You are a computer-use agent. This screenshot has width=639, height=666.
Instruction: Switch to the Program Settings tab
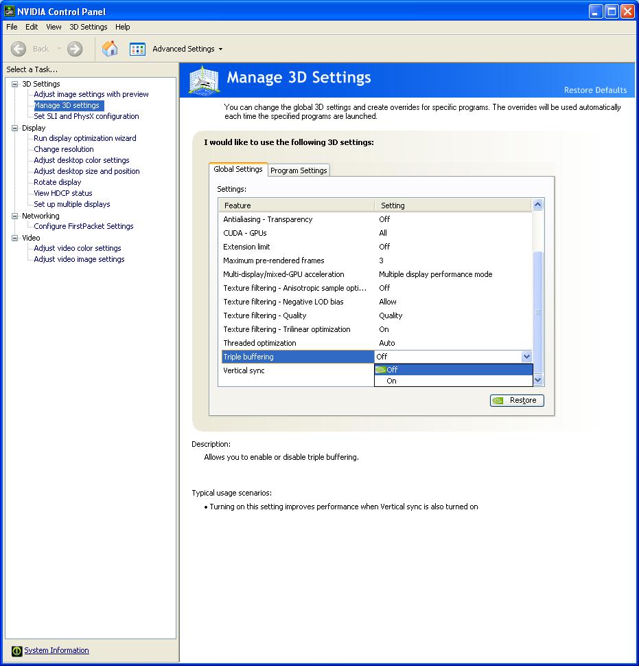click(299, 170)
